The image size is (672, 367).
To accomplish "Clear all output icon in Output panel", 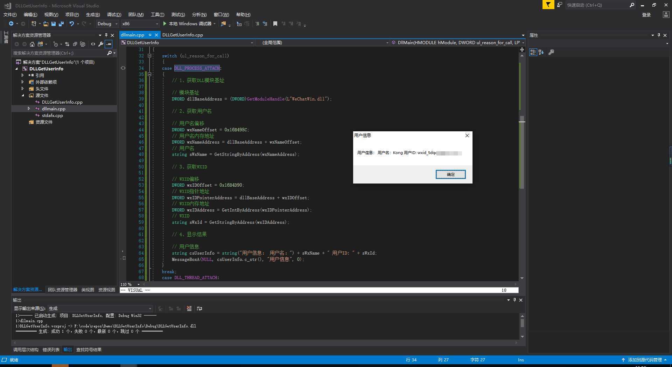I will [189, 308].
